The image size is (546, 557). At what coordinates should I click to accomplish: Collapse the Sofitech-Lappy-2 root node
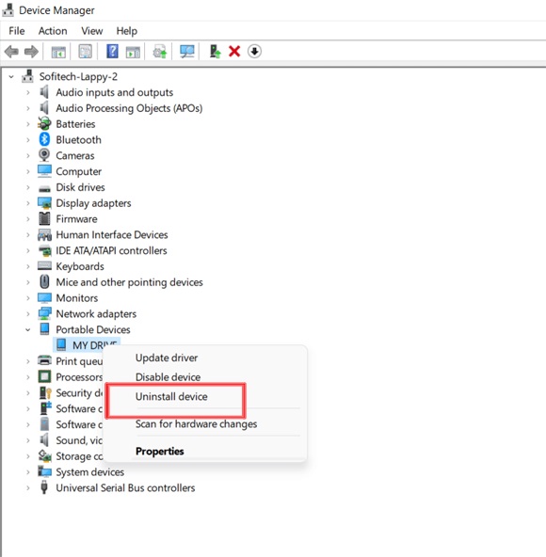(11, 77)
